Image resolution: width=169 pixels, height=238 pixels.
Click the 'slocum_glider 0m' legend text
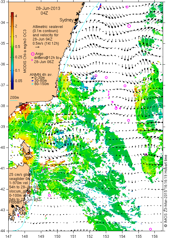point(23,191)
